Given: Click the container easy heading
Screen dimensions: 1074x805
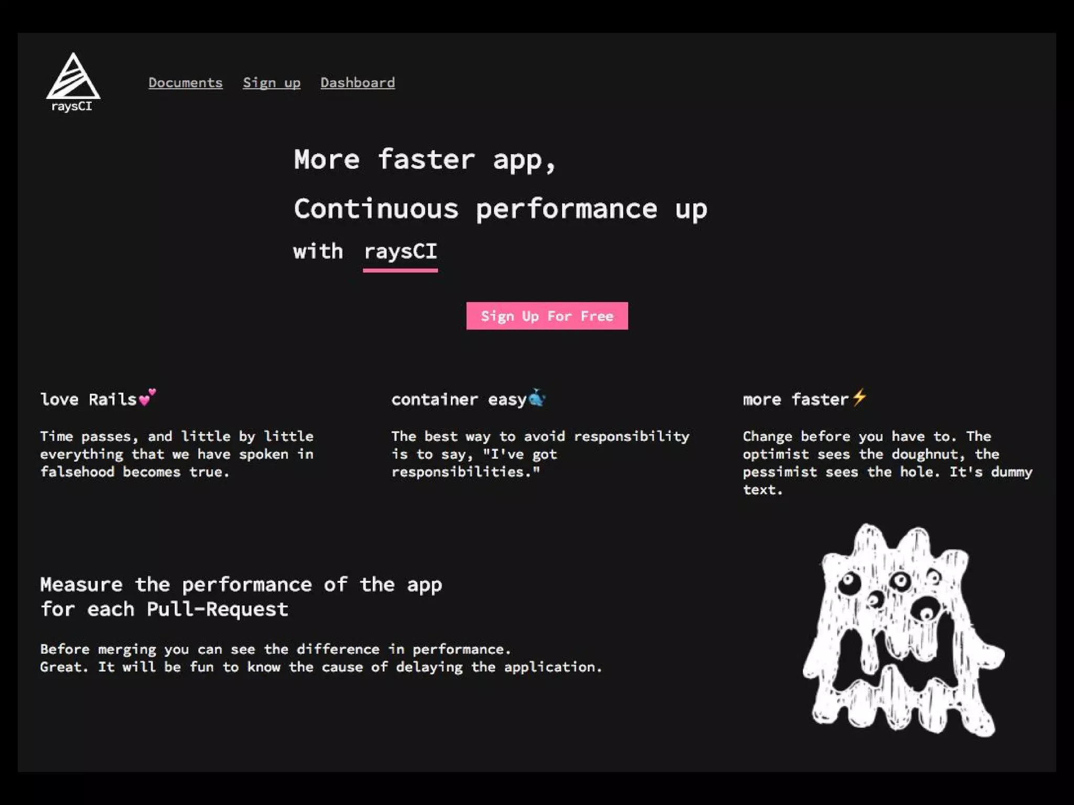Looking at the screenshot, I should (x=458, y=400).
